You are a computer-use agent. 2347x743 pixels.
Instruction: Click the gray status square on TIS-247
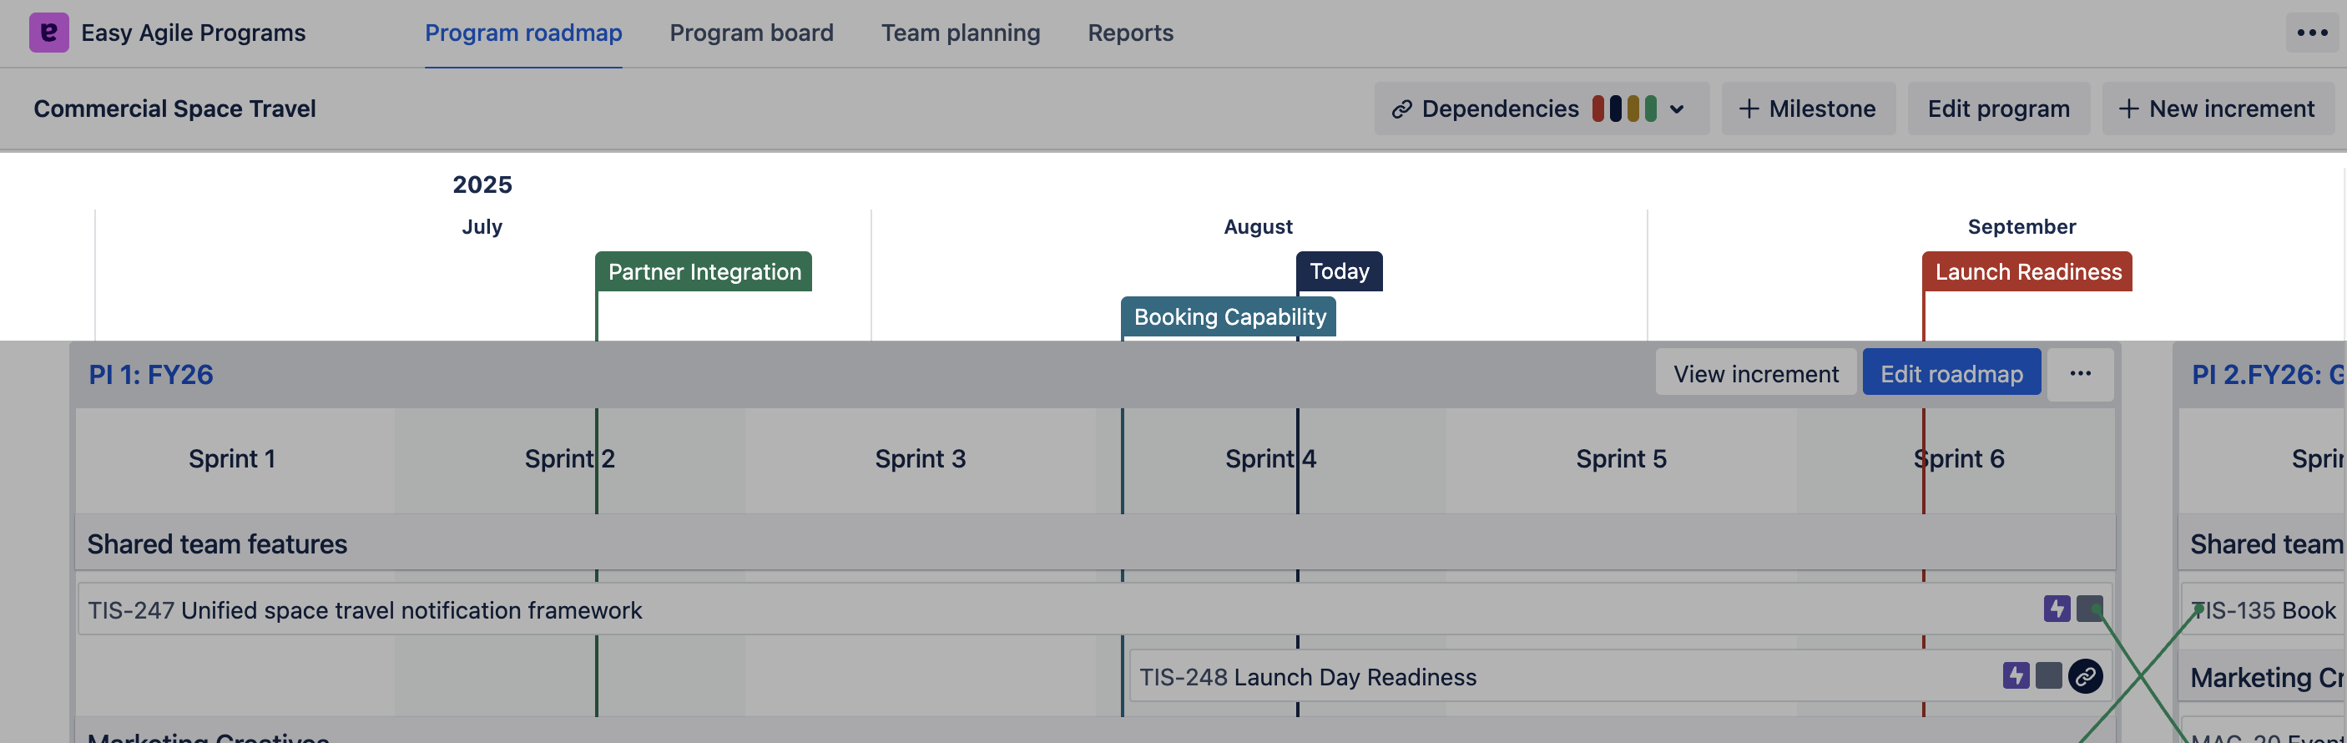tap(2089, 608)
